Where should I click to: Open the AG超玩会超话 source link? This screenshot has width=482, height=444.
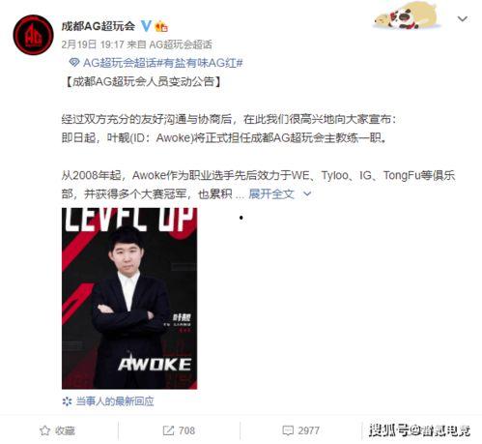pyautogui.click(x=181, y=44)
